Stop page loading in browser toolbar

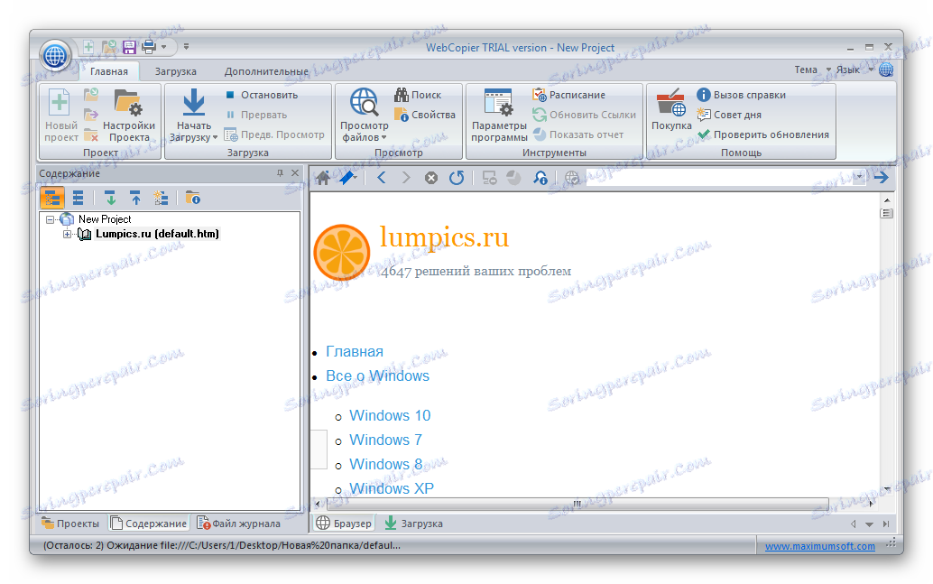point(431,178)
